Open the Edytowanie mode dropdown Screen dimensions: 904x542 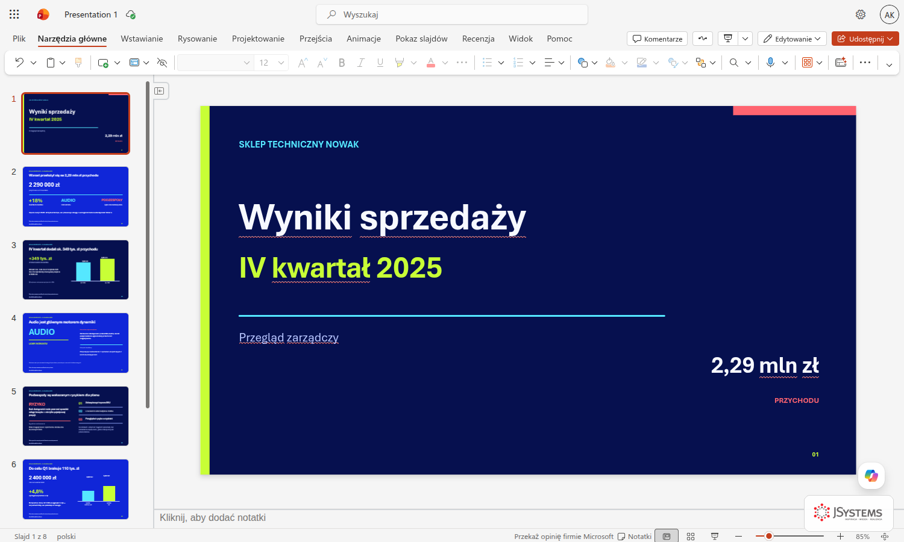click(792, 39)
